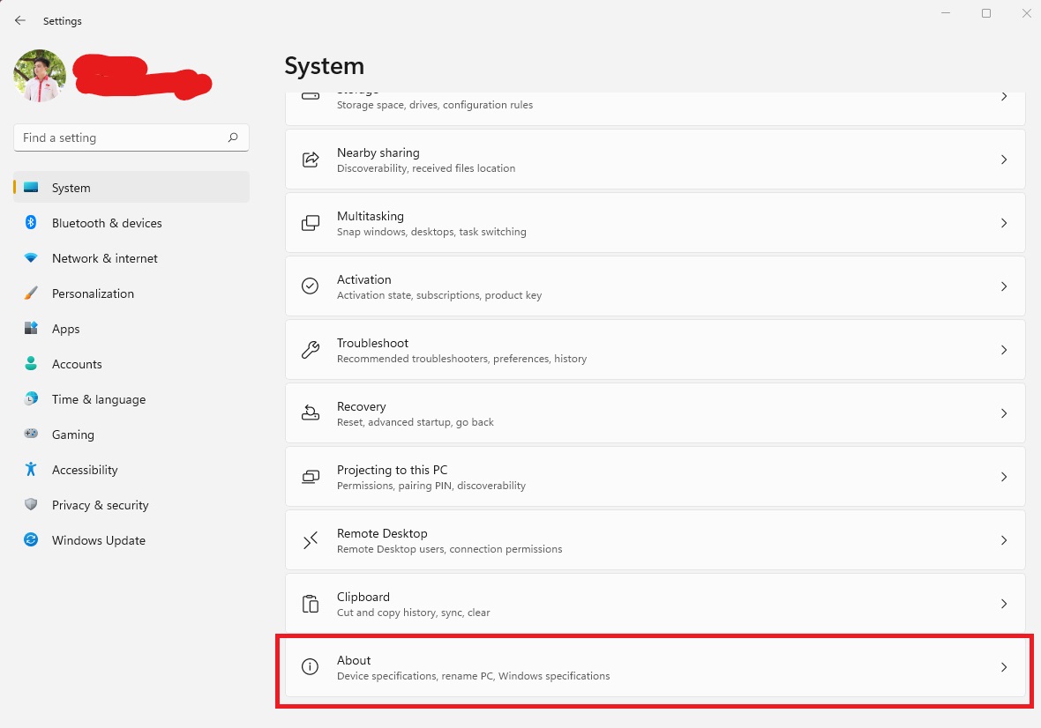The width and height of the screenshot is (1041, 728).
Task: Expand the Nearby sharing chevron arrow
Action: [1004, 160]
